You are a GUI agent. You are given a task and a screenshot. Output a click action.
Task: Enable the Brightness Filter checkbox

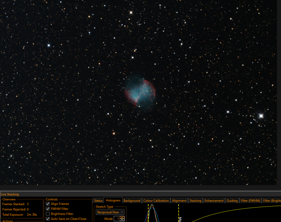tap(48, 214)
